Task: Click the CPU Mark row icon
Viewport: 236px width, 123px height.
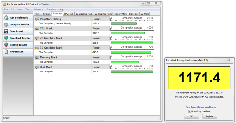Action: pos(37,29)
